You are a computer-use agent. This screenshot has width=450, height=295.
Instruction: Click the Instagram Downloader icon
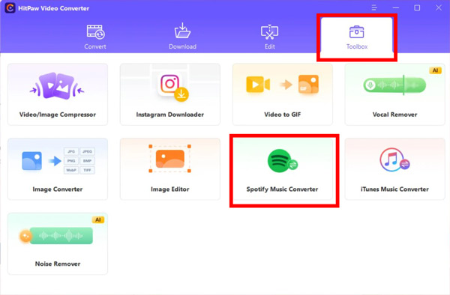tap(172, 88)
